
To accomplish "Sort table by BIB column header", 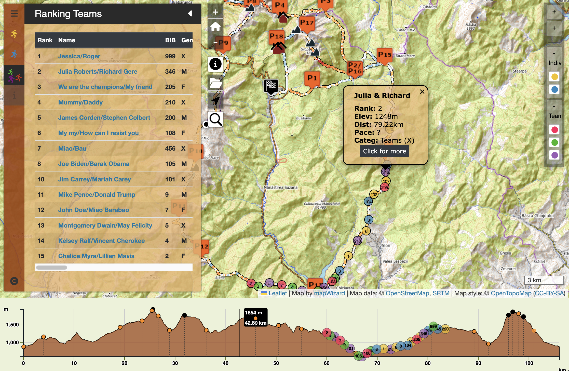I will (170, 40).
